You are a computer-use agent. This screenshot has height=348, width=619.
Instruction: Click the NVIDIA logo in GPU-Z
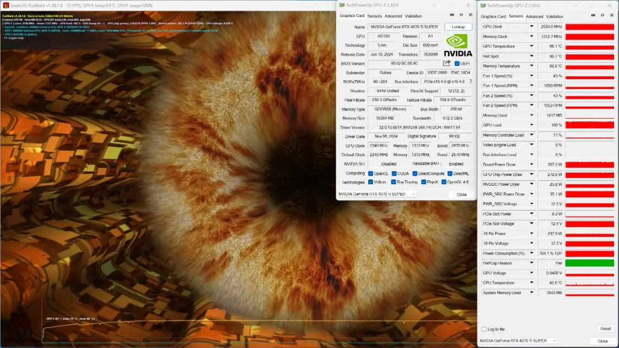tap(458, 46)
